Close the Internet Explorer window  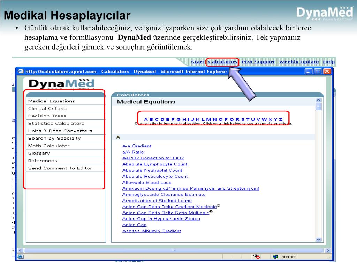tap(327, 72)
